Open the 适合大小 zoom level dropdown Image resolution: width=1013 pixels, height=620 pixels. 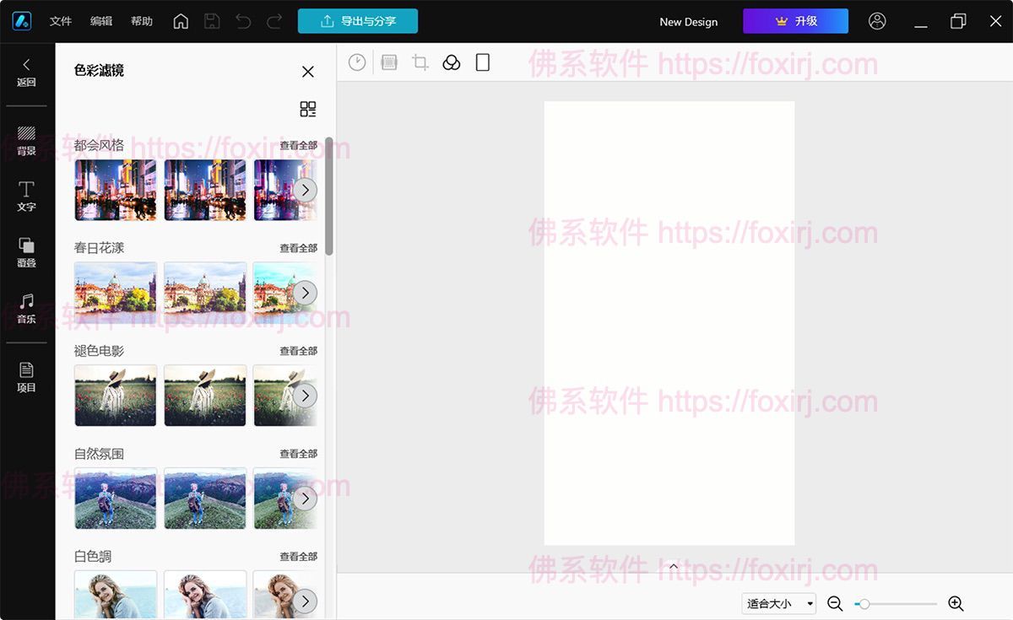(x=778, y=603)
